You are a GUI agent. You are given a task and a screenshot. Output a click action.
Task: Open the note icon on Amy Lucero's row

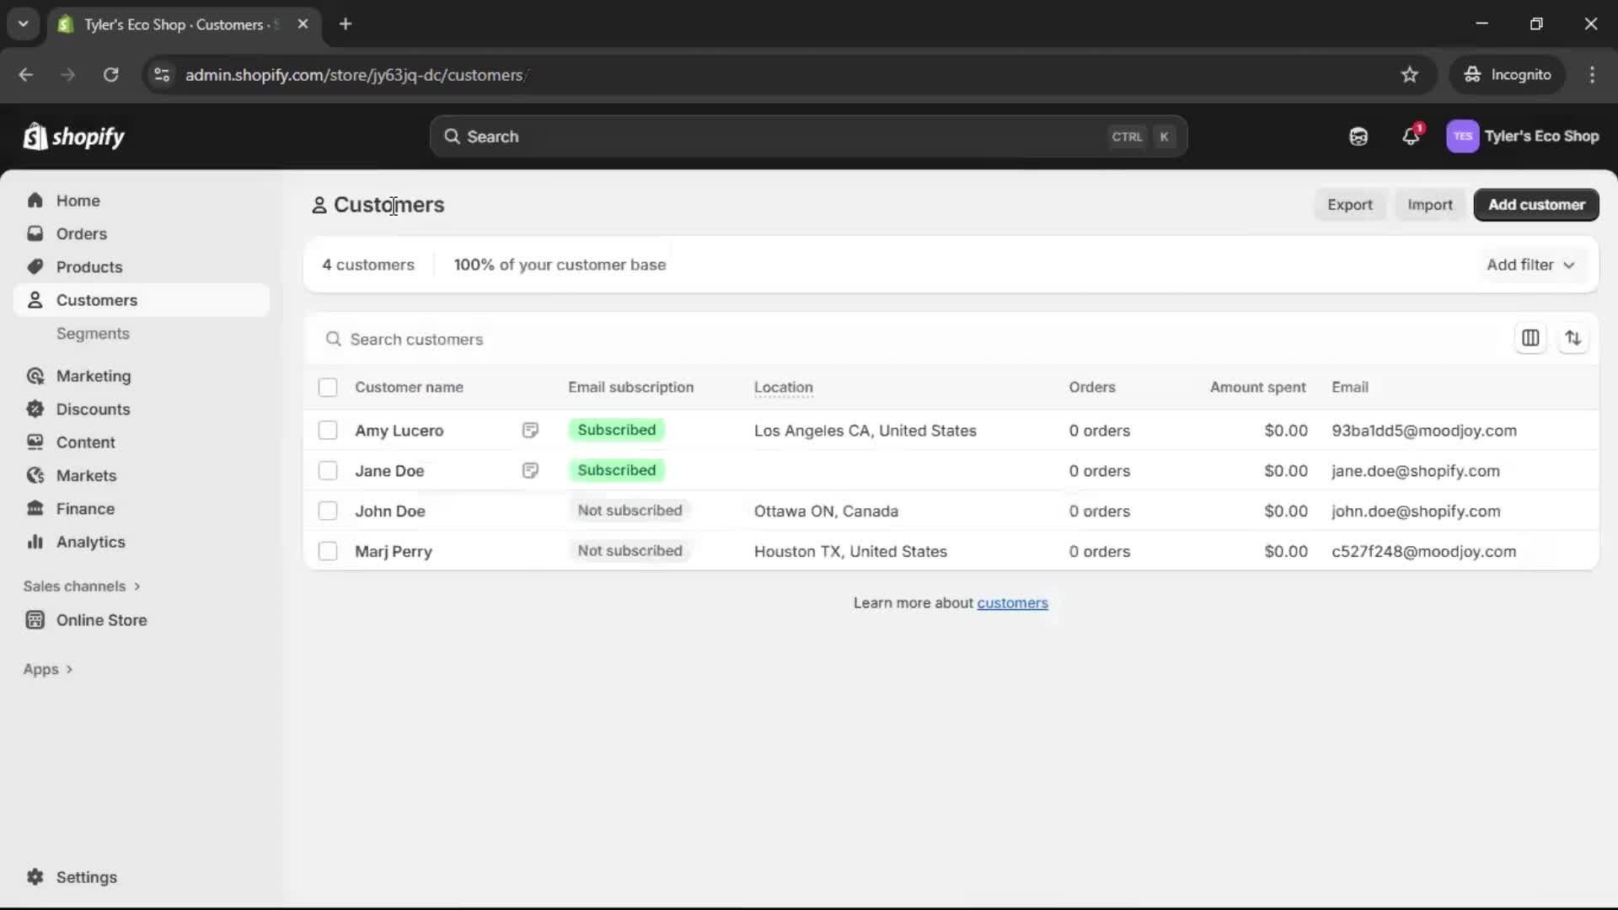530,431
